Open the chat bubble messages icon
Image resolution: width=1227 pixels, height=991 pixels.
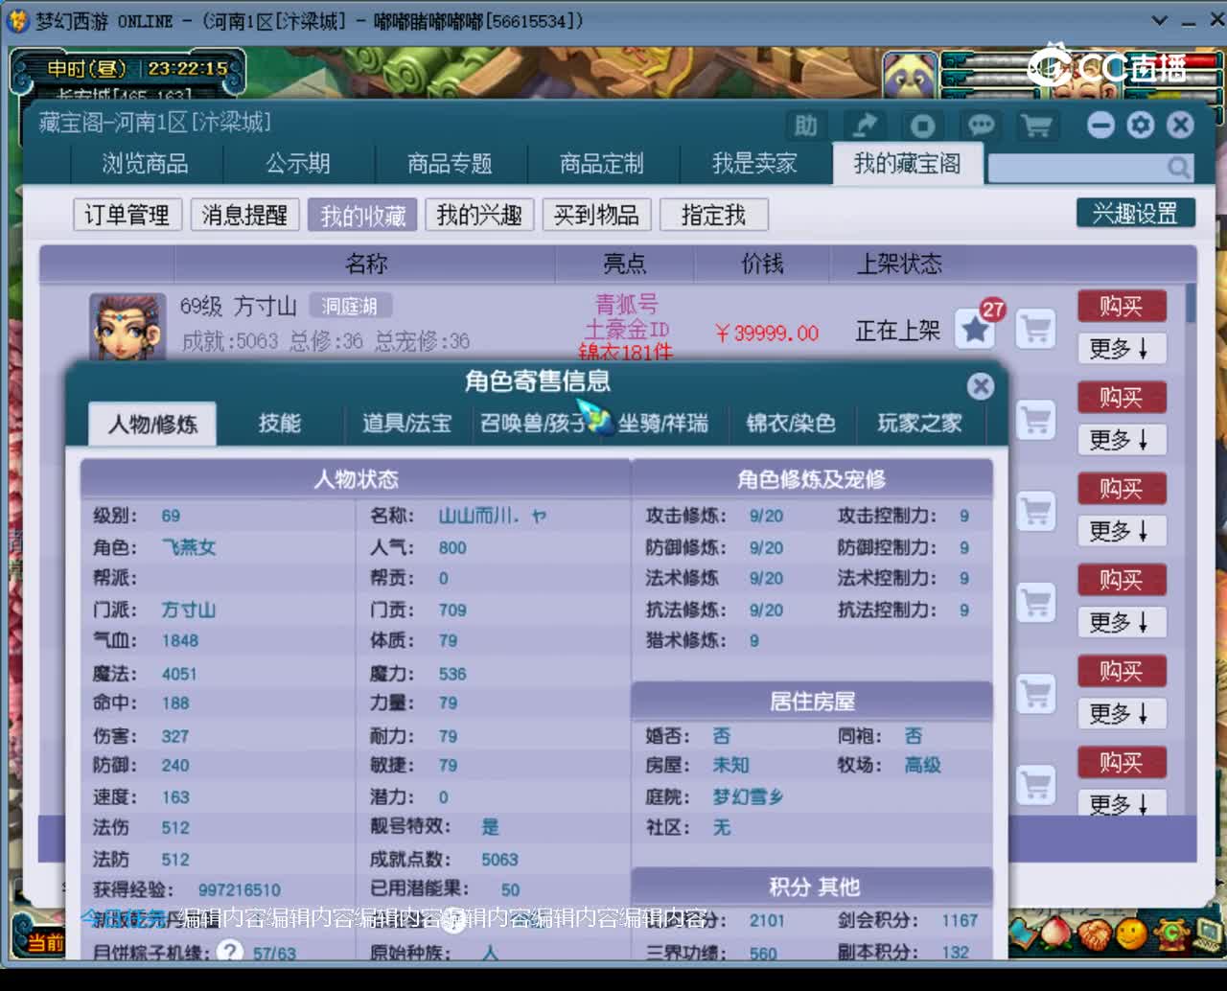coord(980,126)
